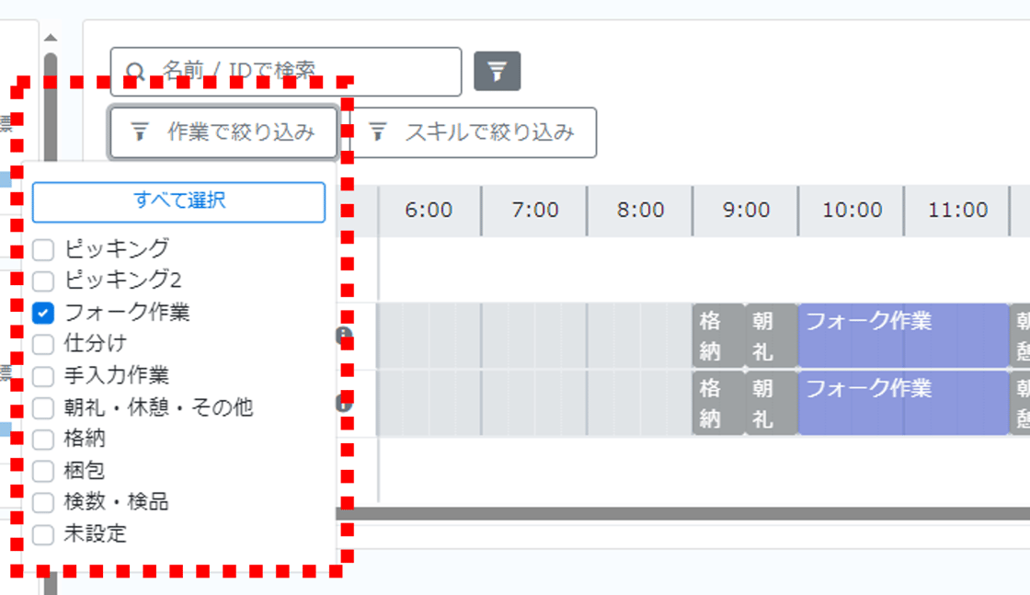Select the フォーク作業 block in first row
Viewport: 1030px width, 595px height.
point(903,336)
